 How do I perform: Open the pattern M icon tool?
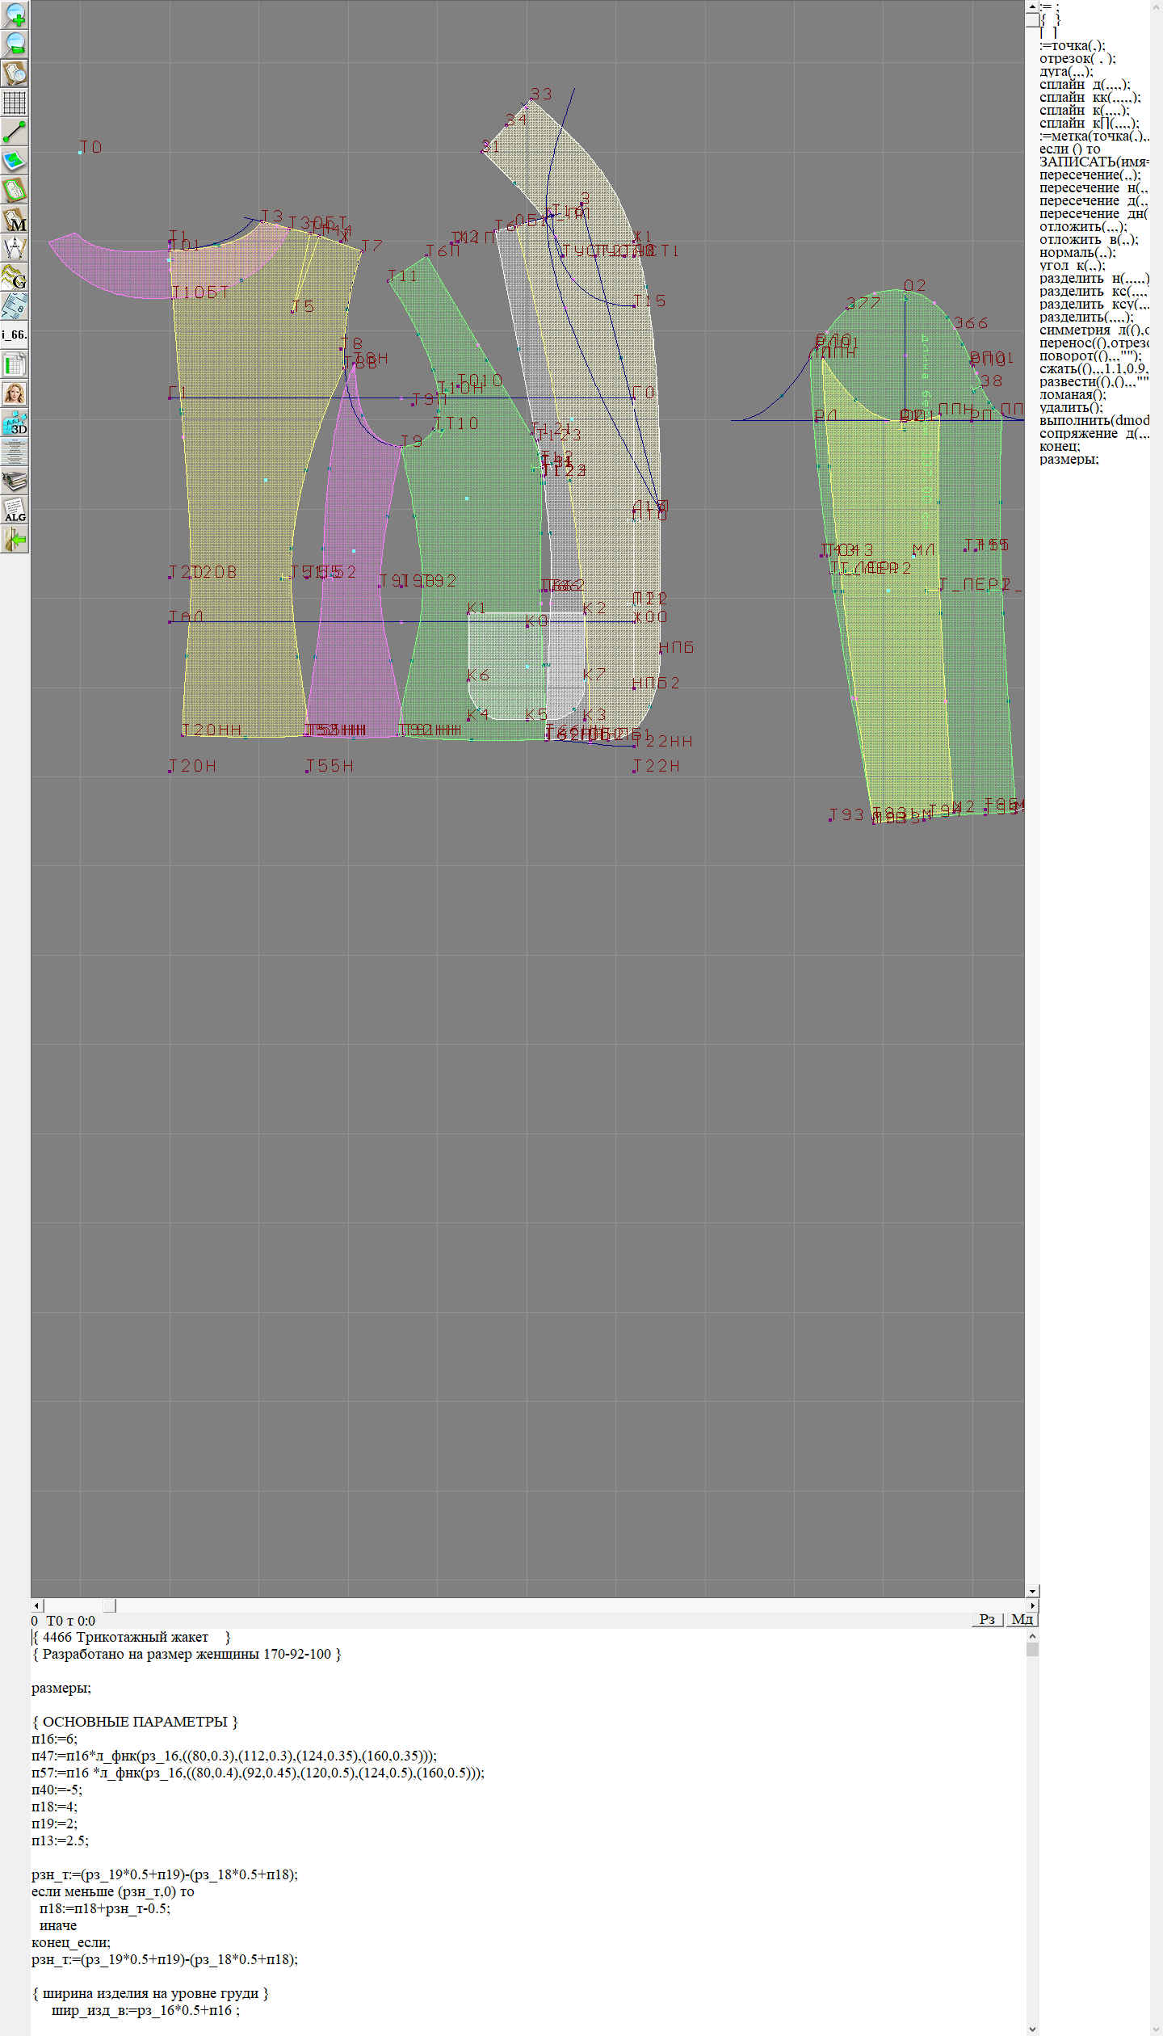tap(15, 220)
